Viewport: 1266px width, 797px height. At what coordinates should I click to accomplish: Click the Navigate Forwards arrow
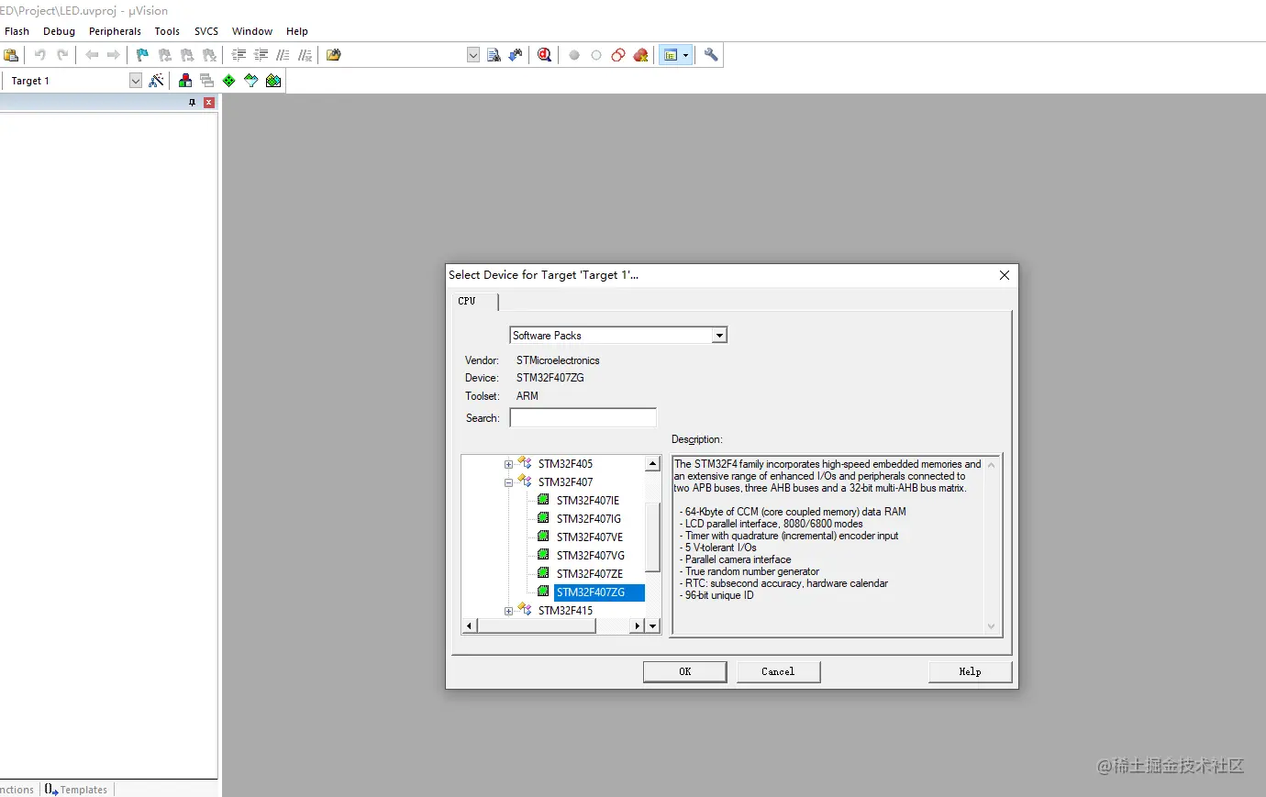pyautogui.click(x=114, y=55)
